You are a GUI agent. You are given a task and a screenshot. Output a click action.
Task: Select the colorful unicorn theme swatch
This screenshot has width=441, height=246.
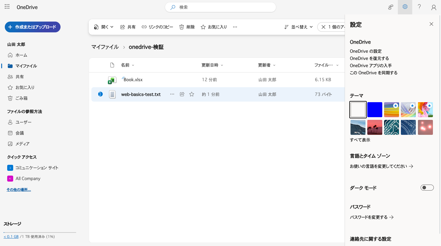tap(425, 110)
